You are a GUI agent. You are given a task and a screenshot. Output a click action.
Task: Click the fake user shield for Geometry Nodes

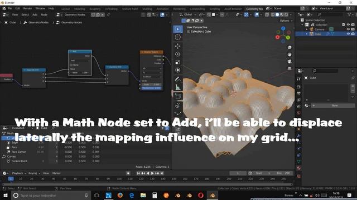point(93,15)
